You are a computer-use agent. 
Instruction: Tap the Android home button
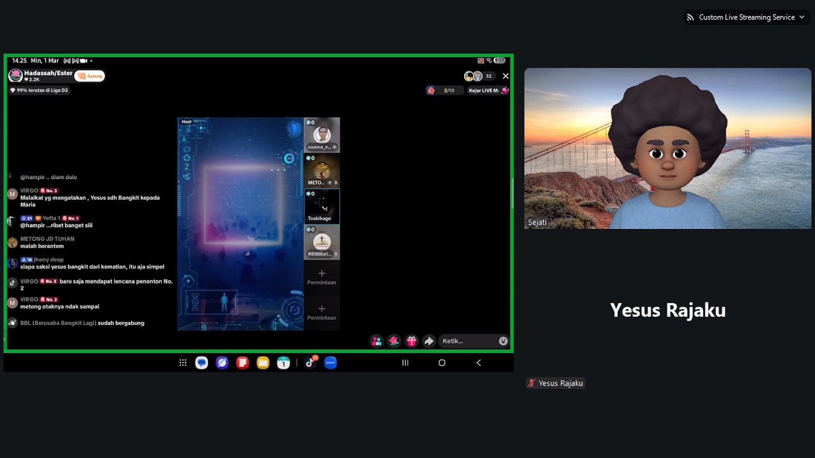point(442,363)
